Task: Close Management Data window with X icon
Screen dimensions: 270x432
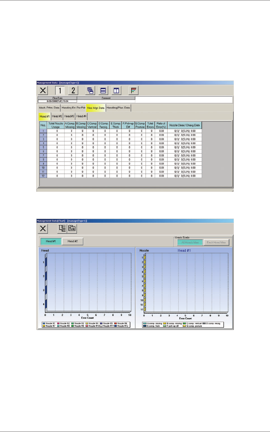Action: tap(43, 90)
